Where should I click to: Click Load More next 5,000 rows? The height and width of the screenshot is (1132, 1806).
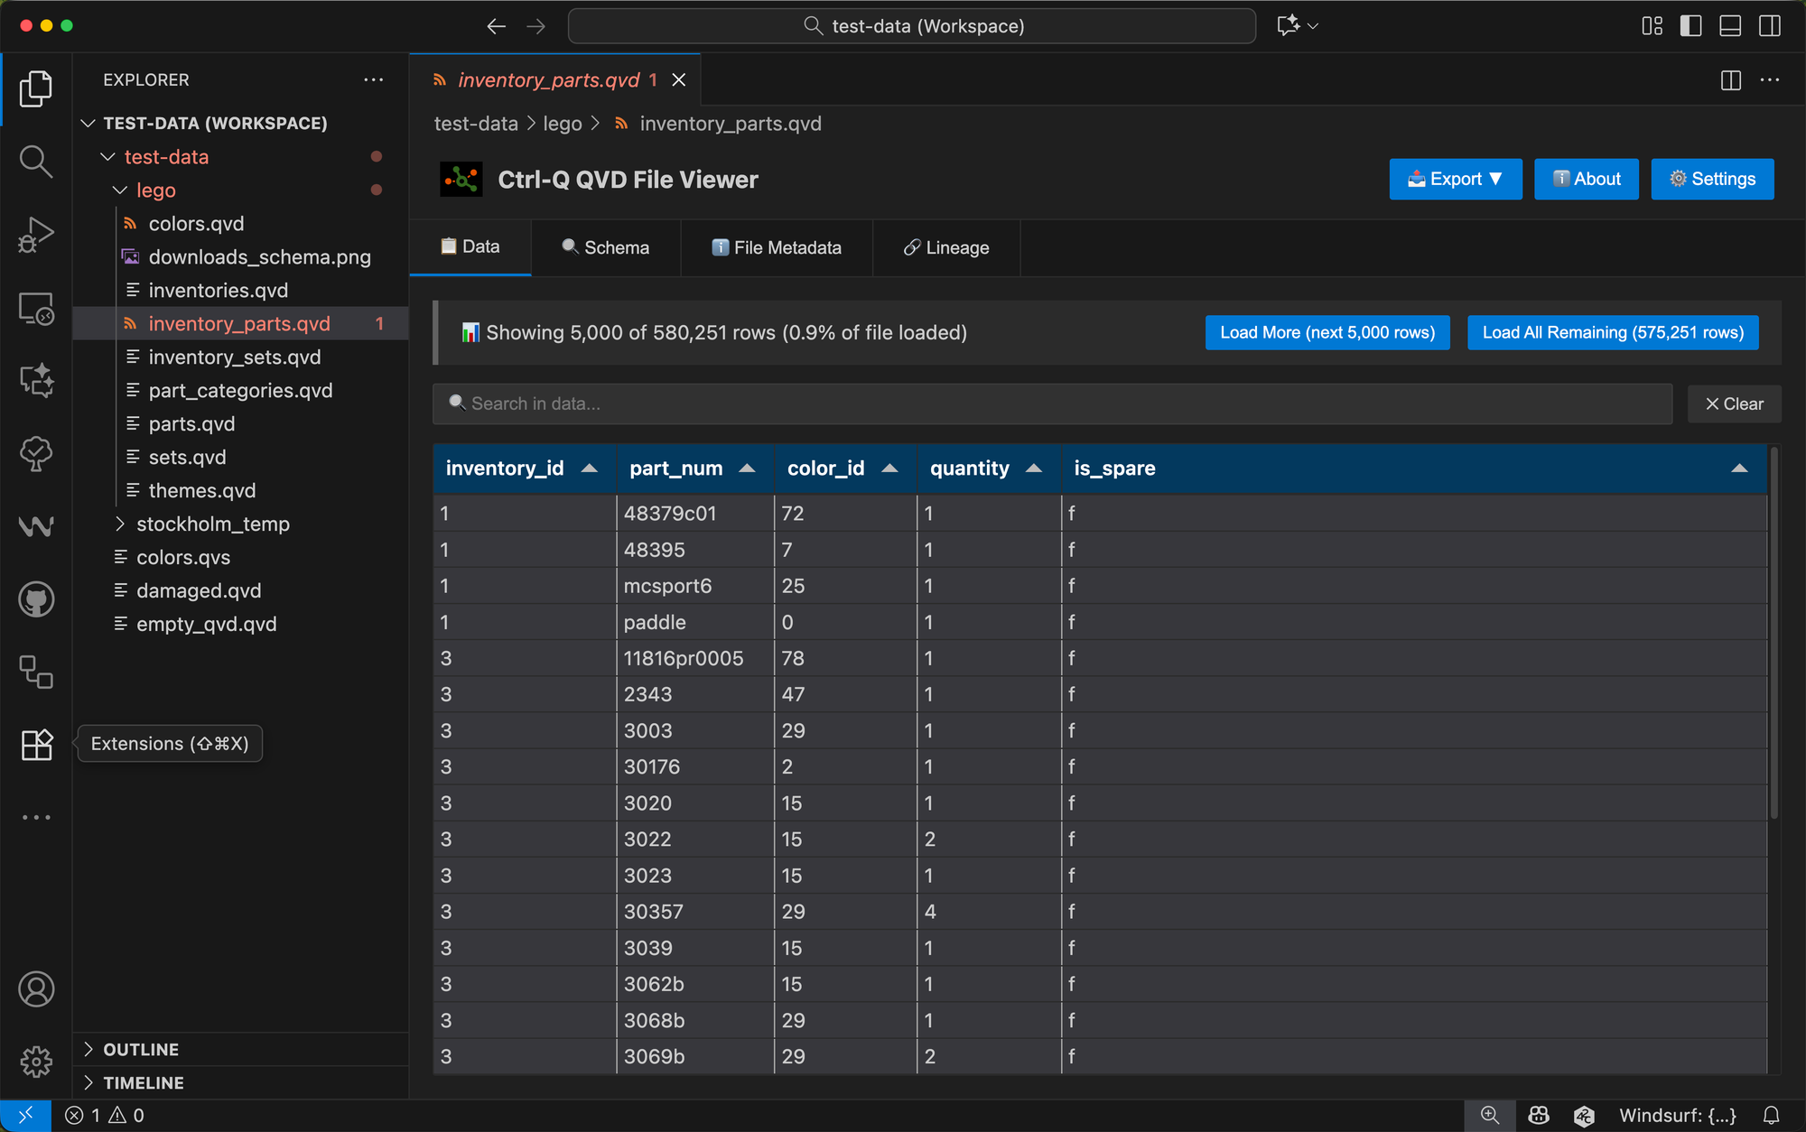[x=1327, y=332]
